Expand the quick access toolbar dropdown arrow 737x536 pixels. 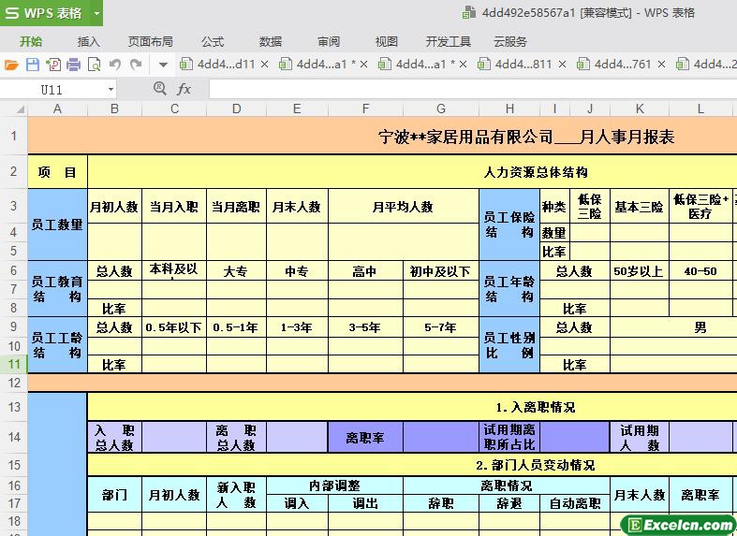click(x=163, y=65)
